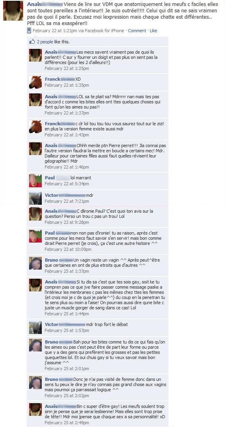Click the iPhone device icon by timestamp
This screenshot has height=427, width=225.
[29, 31]
